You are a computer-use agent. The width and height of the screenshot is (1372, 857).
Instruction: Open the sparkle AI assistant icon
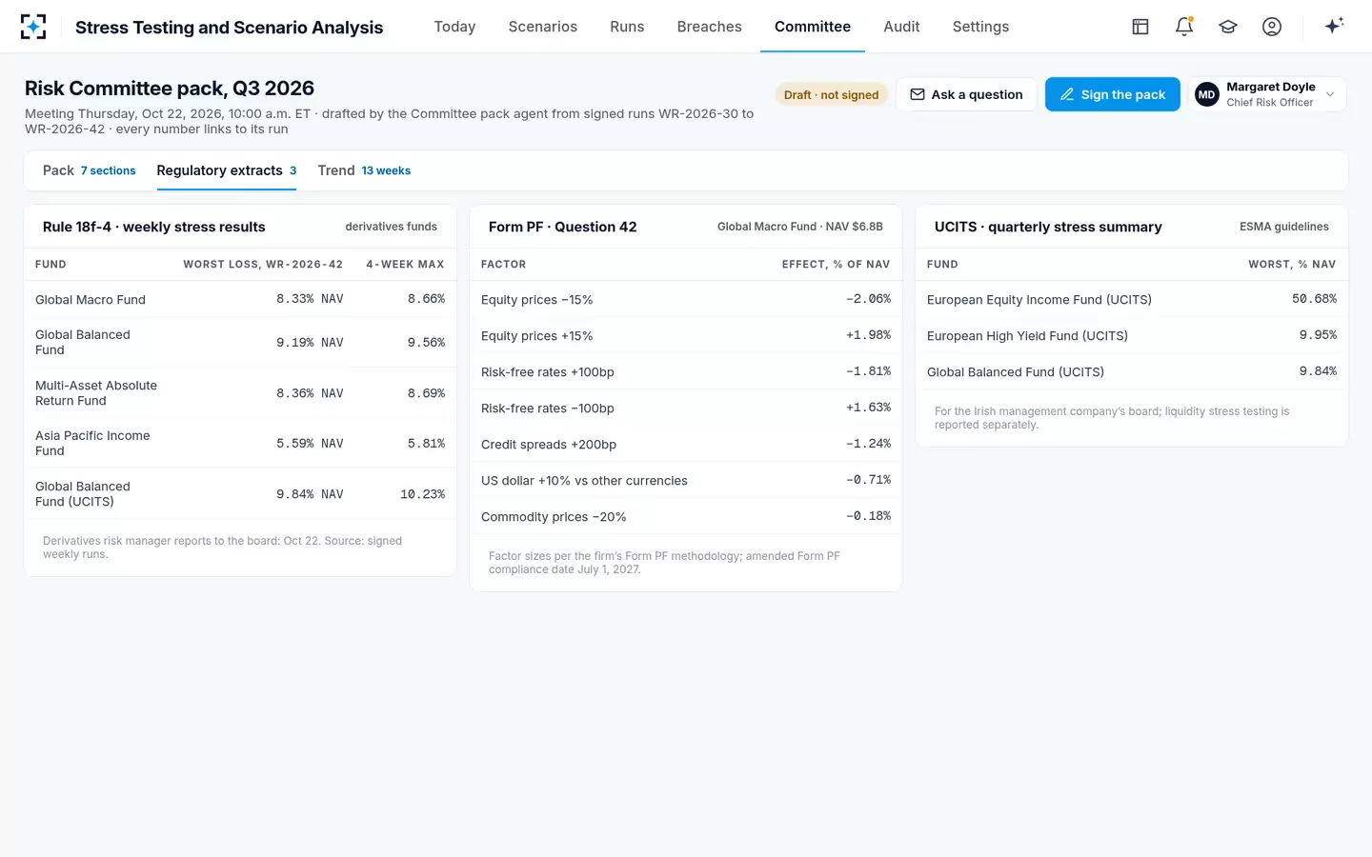click(1334, 26)
